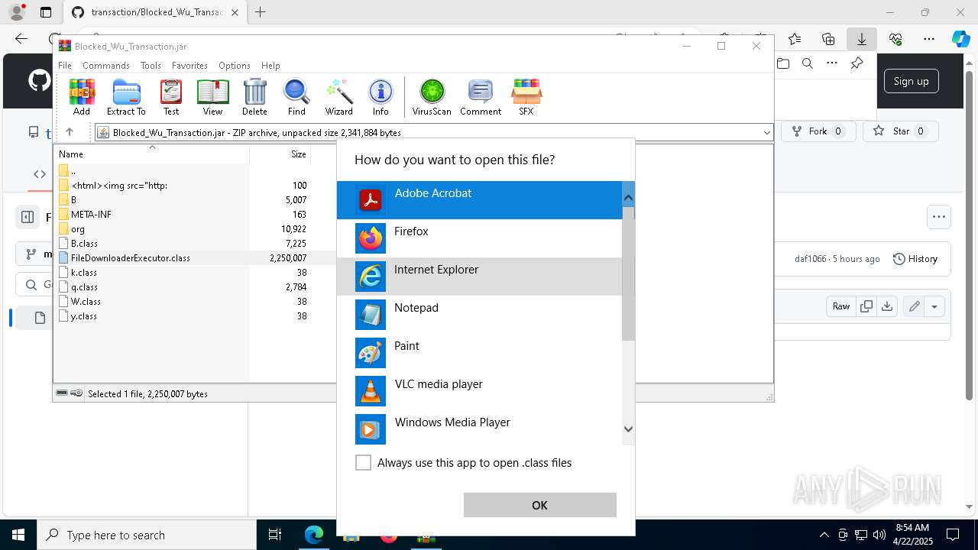
Task: Open new browser tab
Action: point(261,12)
